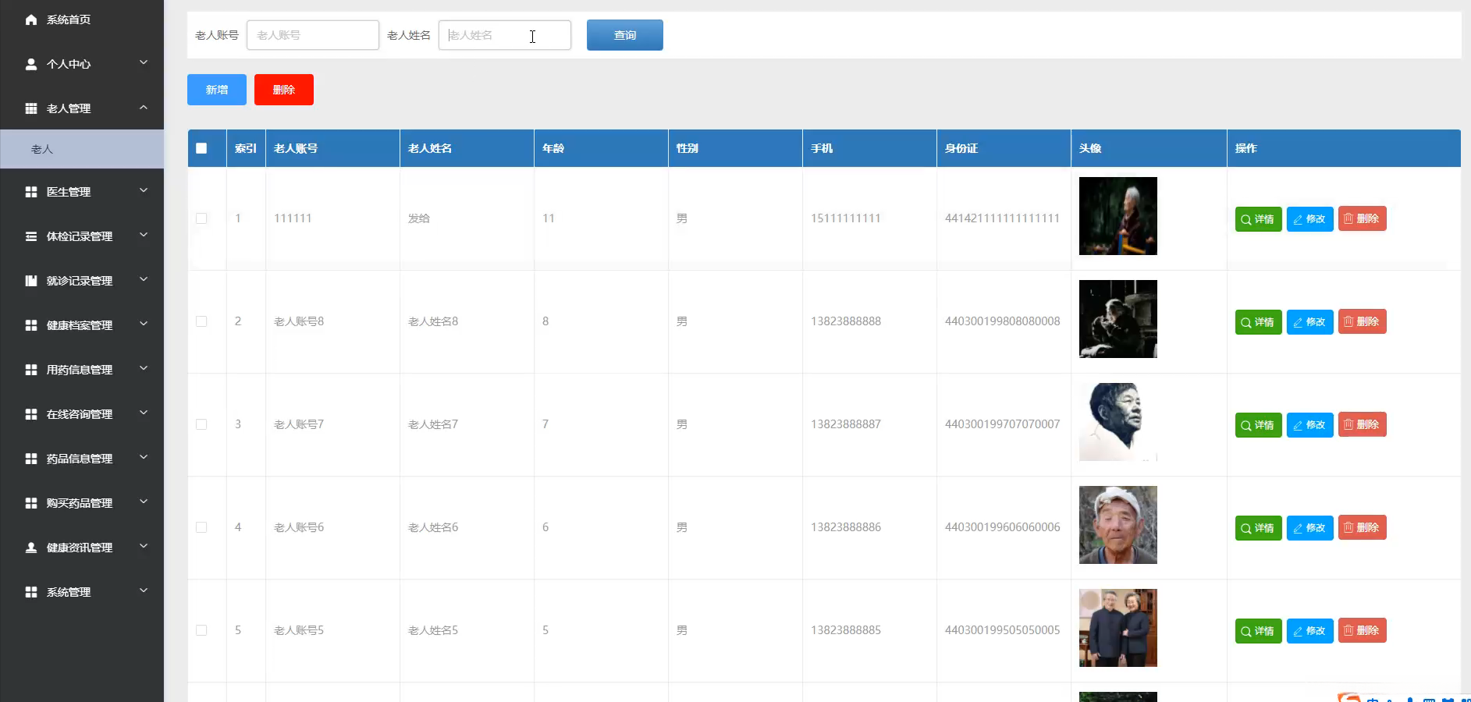Open the 健康资讯管理 menu
1471x702 pixels.
click(82, 548)
